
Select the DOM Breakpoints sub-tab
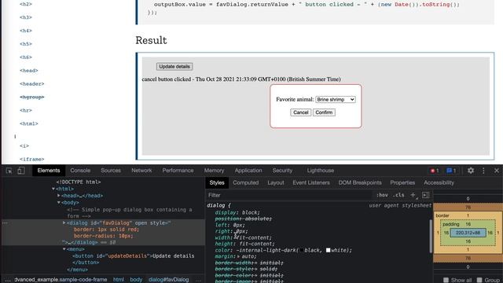tap(360, 183)
